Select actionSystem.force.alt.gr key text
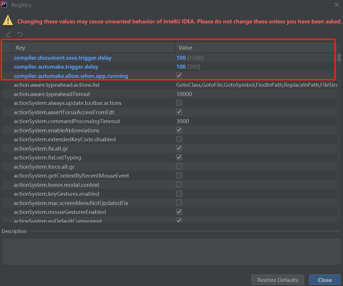The height and width of the screenshot is (286, 343). point(44,167)
